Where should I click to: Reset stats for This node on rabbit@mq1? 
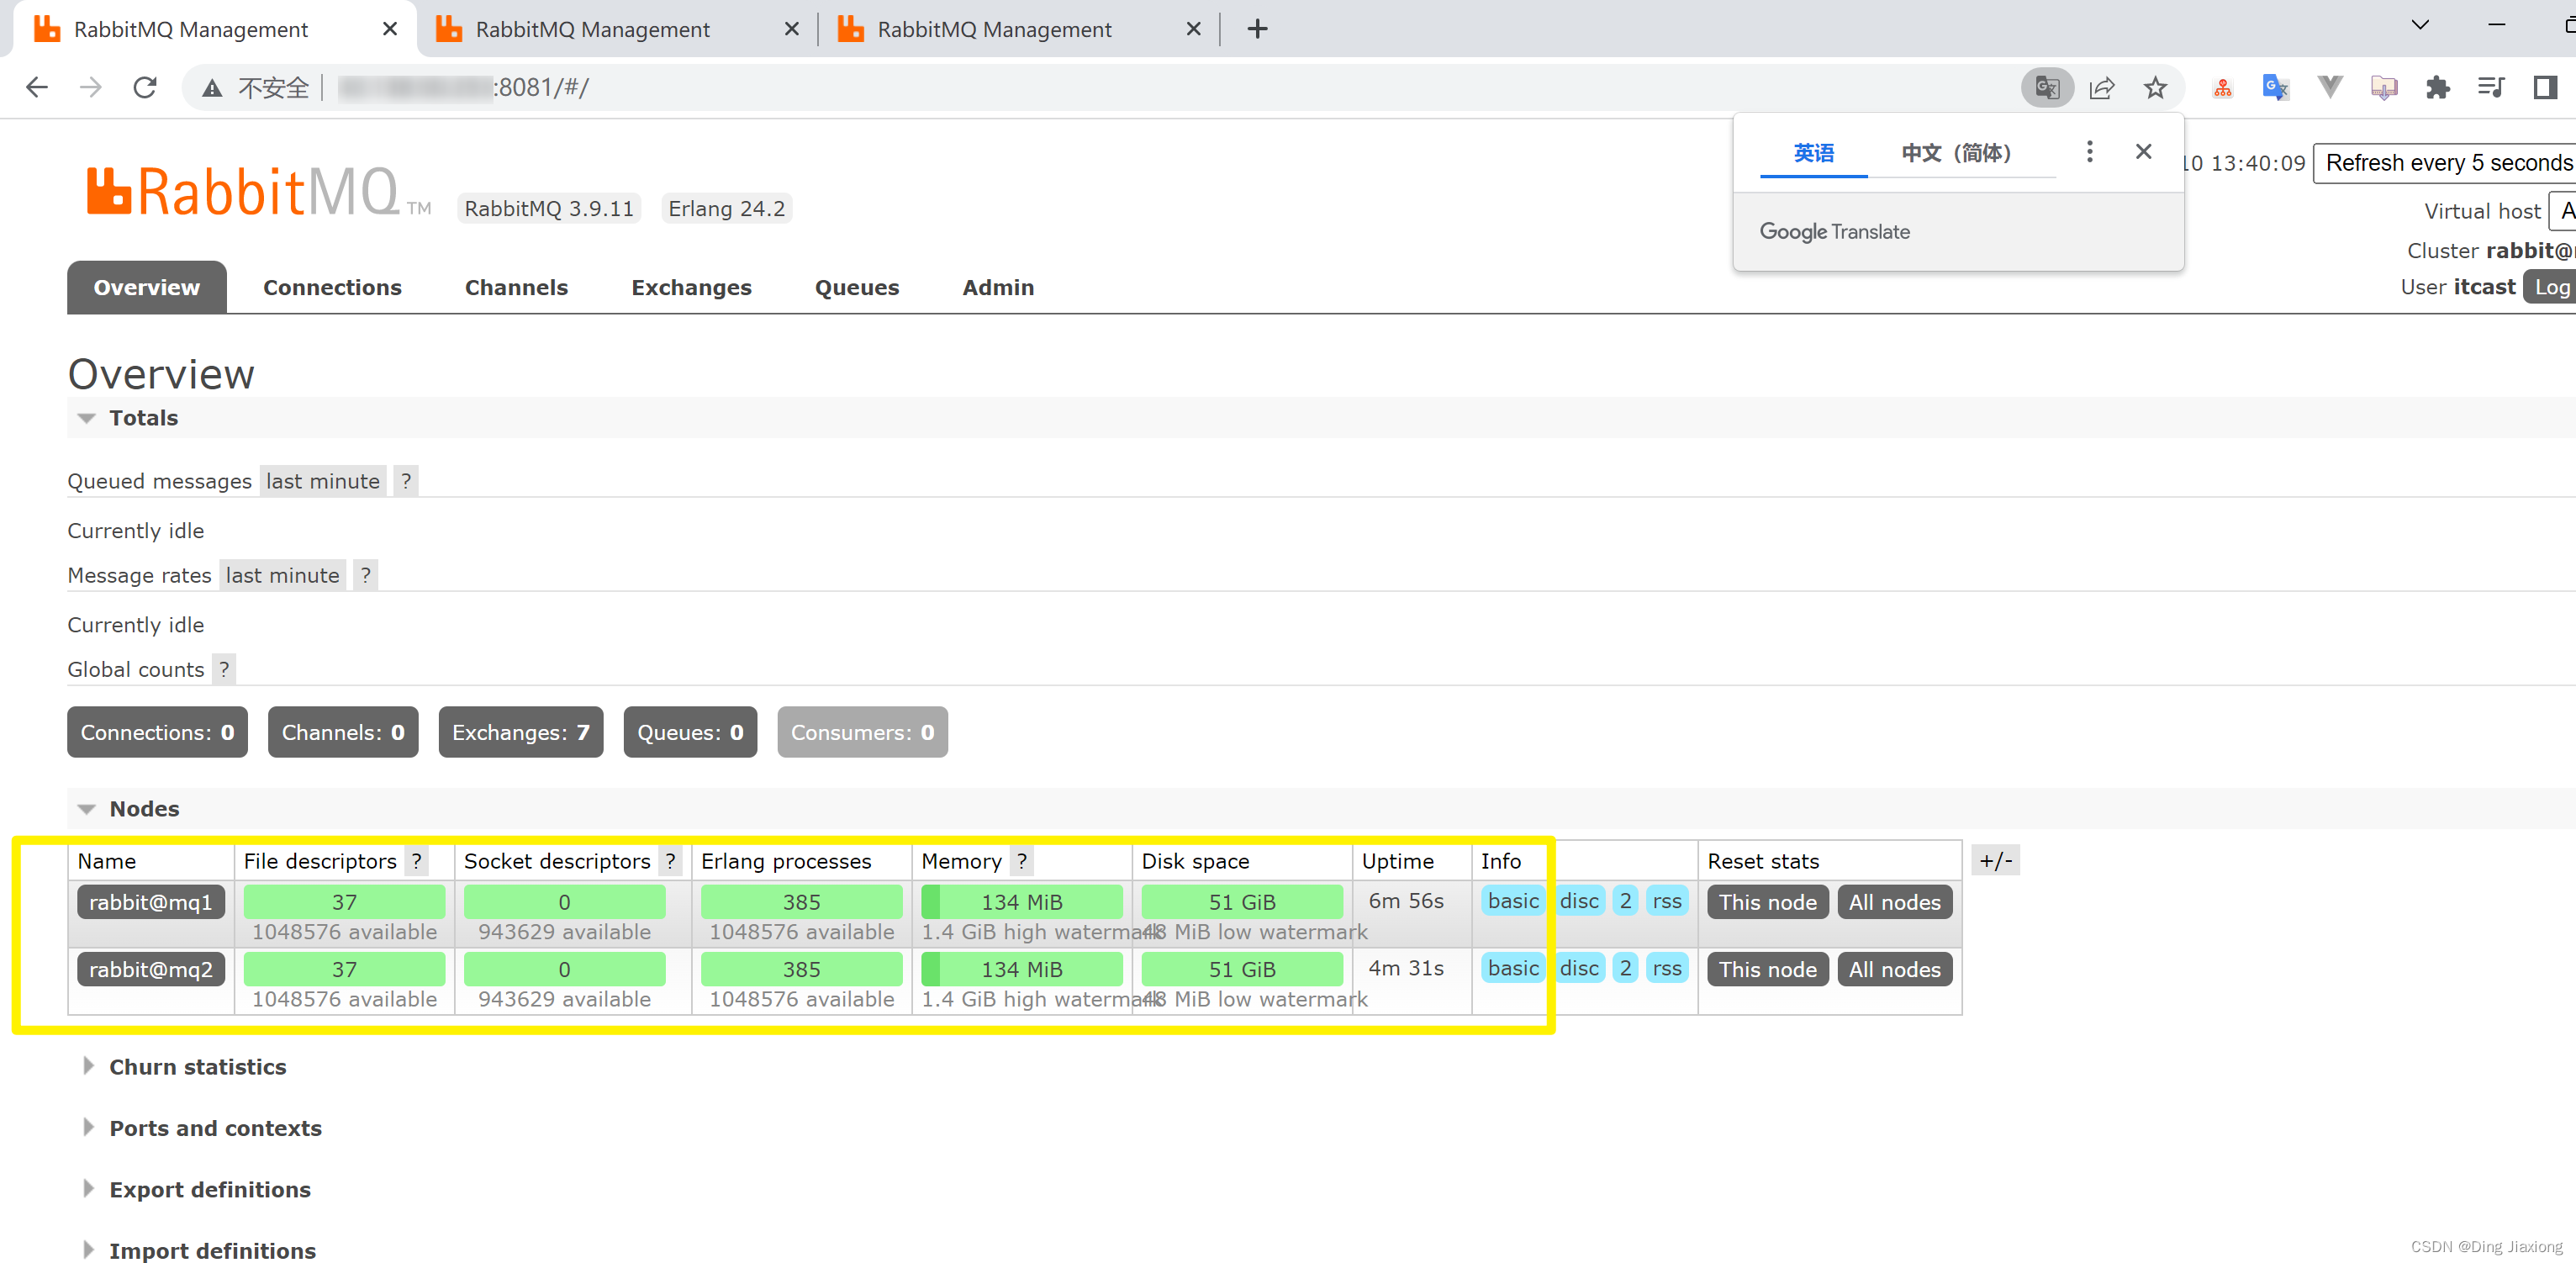pyautogui.click(x=1767, y=902)
